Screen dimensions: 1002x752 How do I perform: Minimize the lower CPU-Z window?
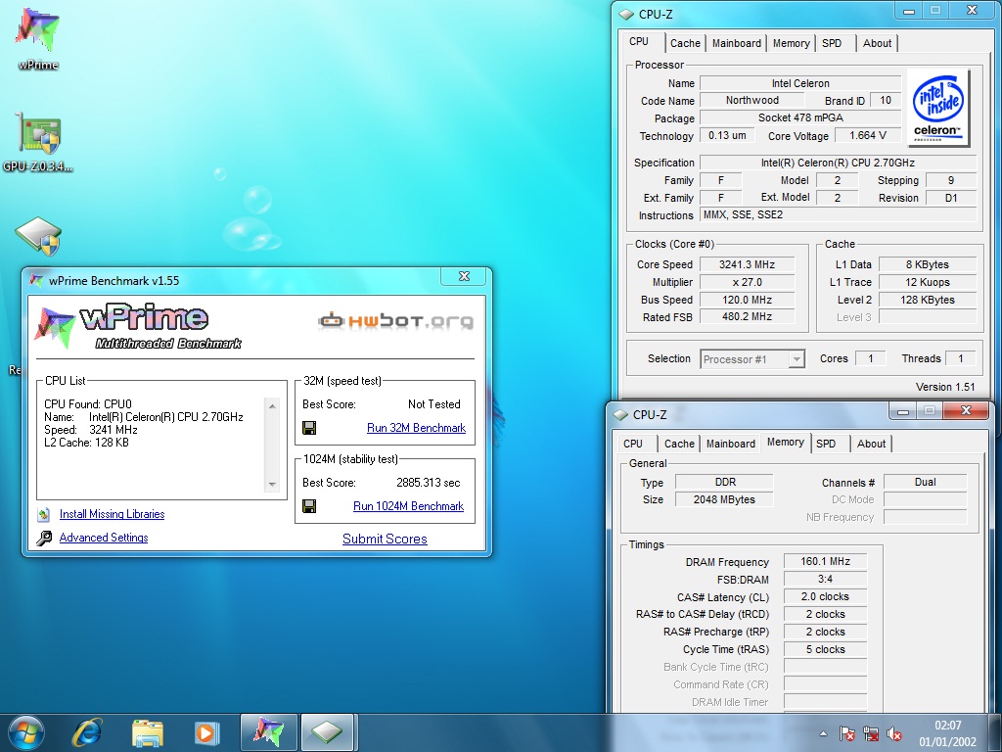tap(903, 410)
